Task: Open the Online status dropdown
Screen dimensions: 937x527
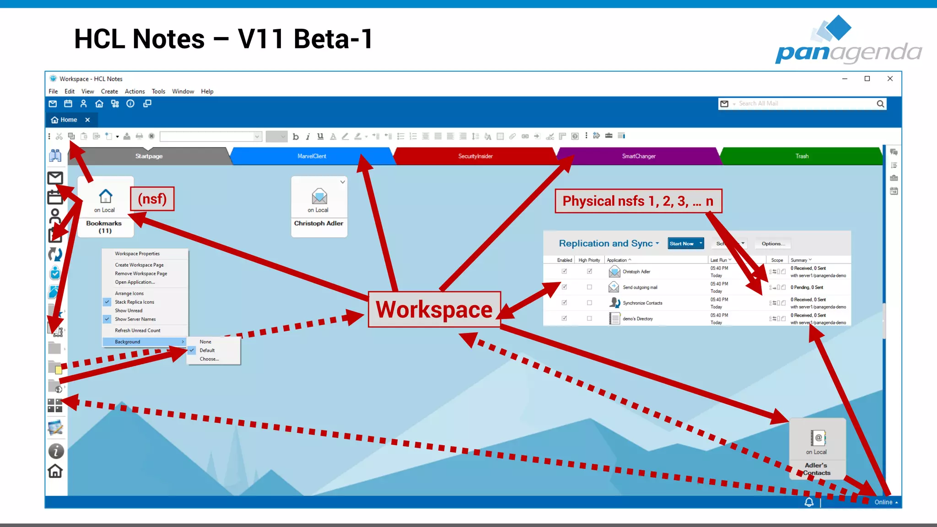Action: point(886,502)
